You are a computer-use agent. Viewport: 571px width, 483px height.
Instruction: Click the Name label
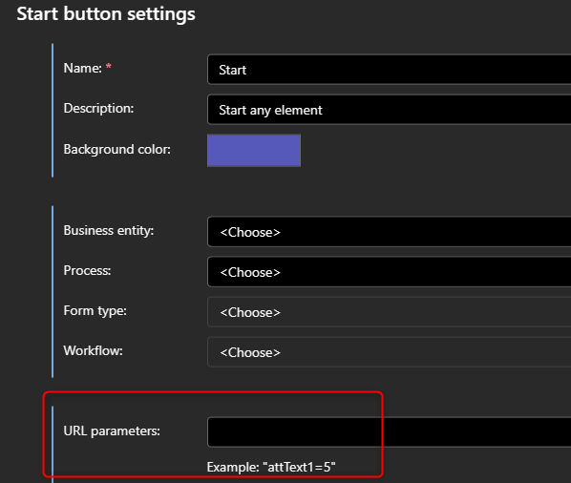tap(83, 68)
